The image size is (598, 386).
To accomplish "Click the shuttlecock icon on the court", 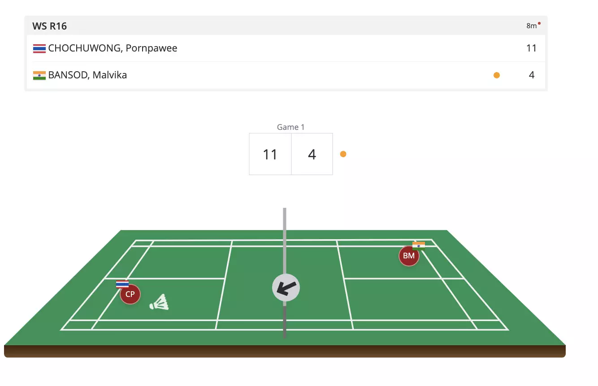I will coord(160,303).
